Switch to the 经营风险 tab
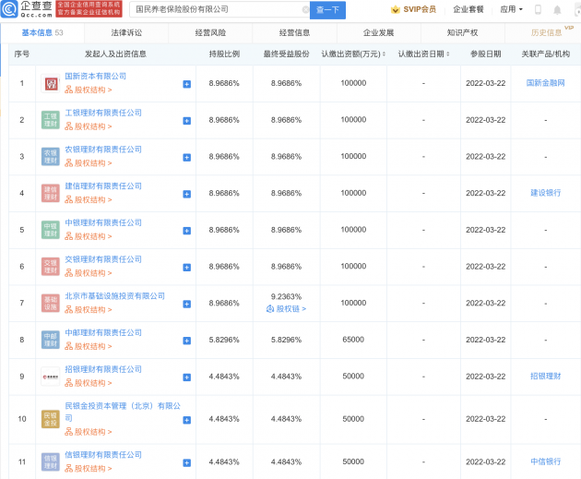This screenshot has height=479, width=581. 210,32
